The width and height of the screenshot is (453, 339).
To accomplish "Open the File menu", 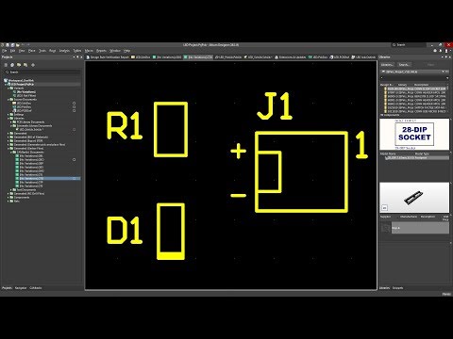I will click(4, 51).
